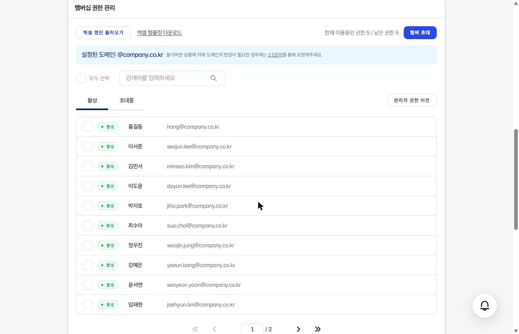Check the box next to 박지호

click(x=88, y=206)
